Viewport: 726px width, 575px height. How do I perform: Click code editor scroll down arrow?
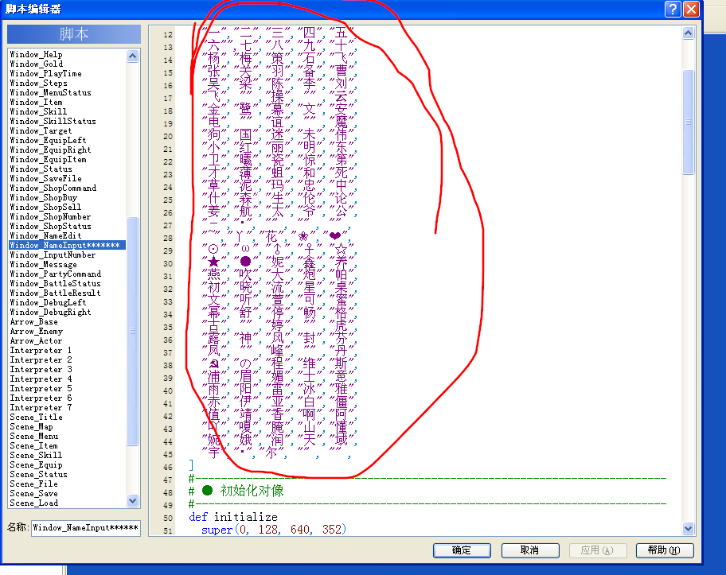point(688,528)
